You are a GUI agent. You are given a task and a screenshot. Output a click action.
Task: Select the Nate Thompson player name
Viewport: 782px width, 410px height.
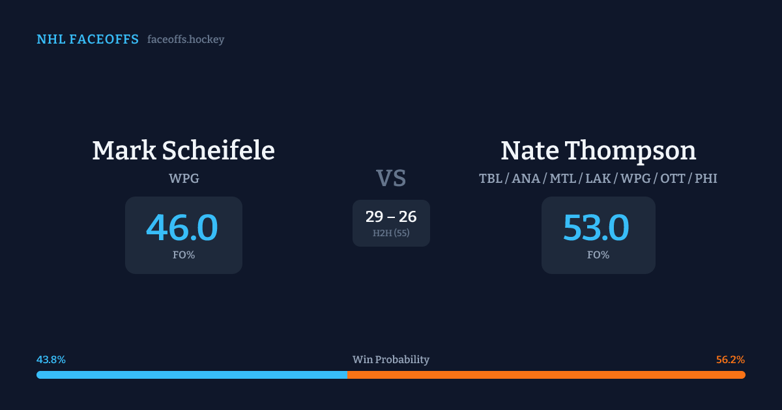tap(598, 150)
